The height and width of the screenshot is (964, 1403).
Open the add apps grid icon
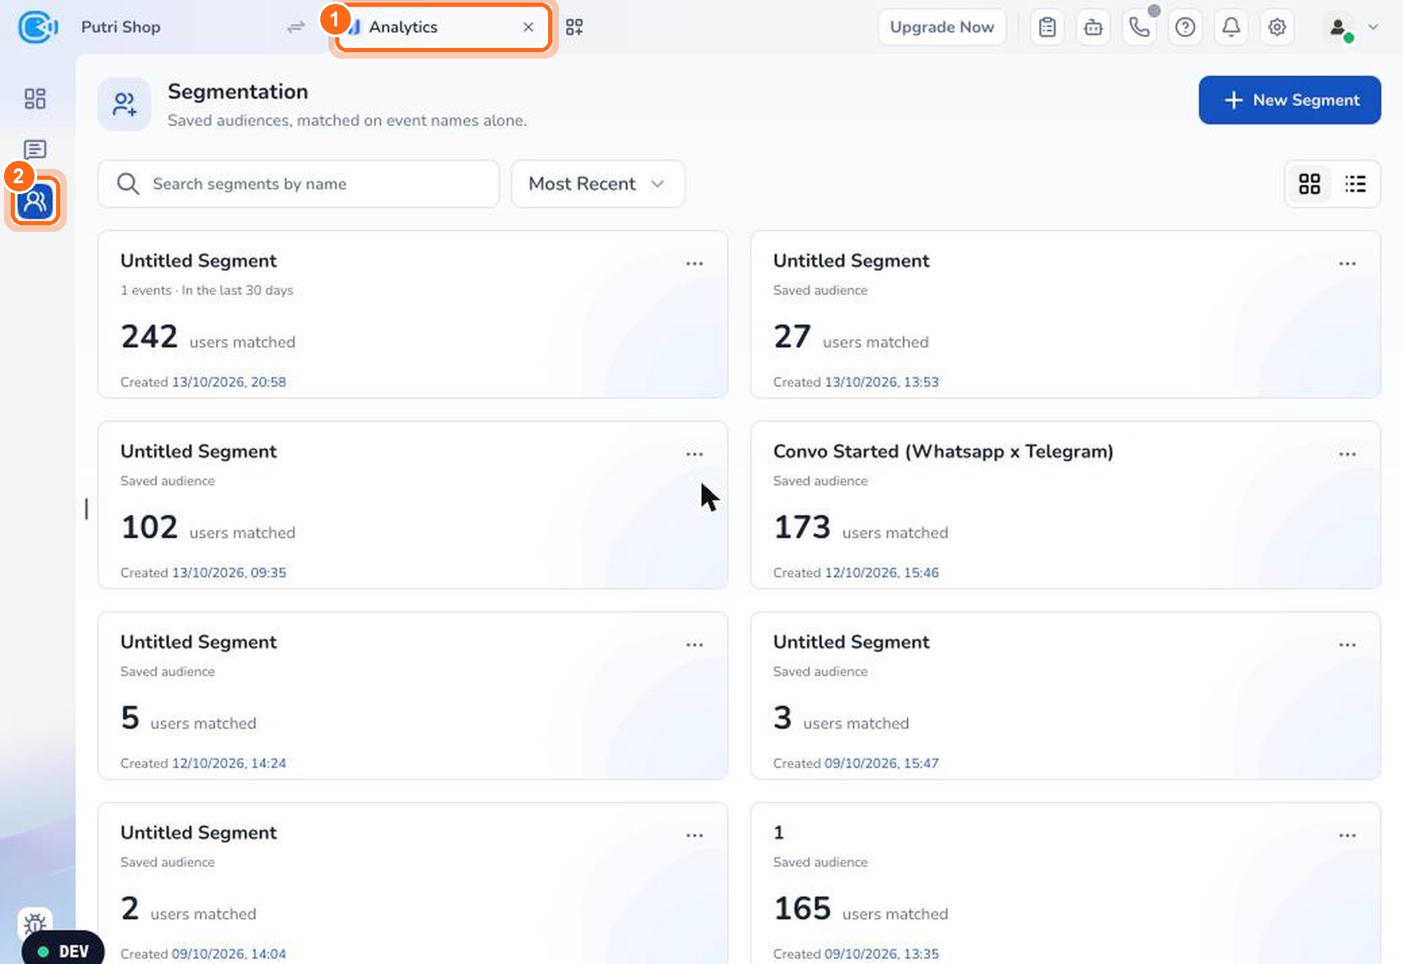[574, 27]
